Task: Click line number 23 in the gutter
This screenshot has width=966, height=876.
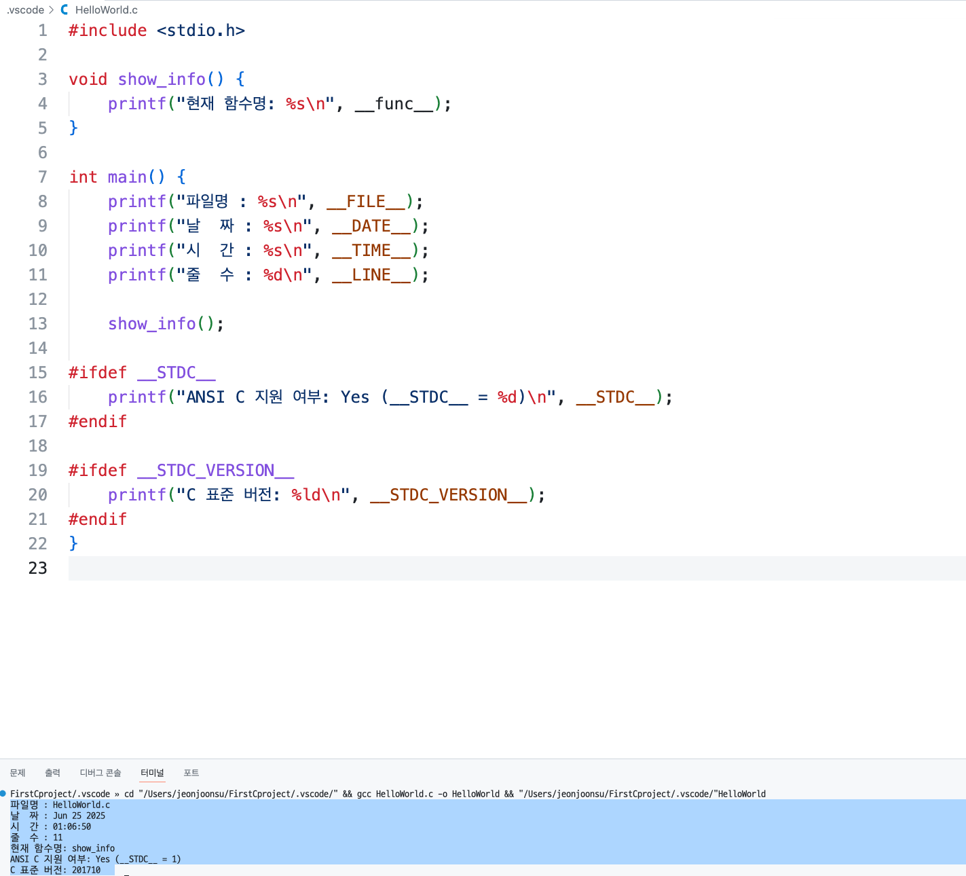Action: click(x=38, y=568)
